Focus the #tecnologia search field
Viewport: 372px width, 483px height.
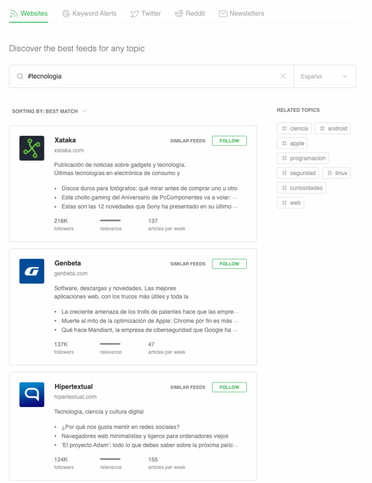tap(151, 76)
